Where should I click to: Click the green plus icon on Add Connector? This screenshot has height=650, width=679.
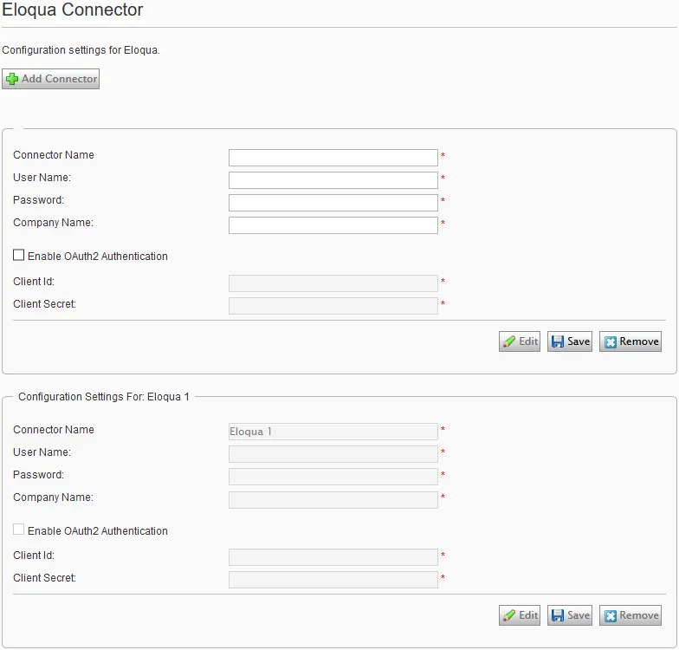tap(12, 79)
